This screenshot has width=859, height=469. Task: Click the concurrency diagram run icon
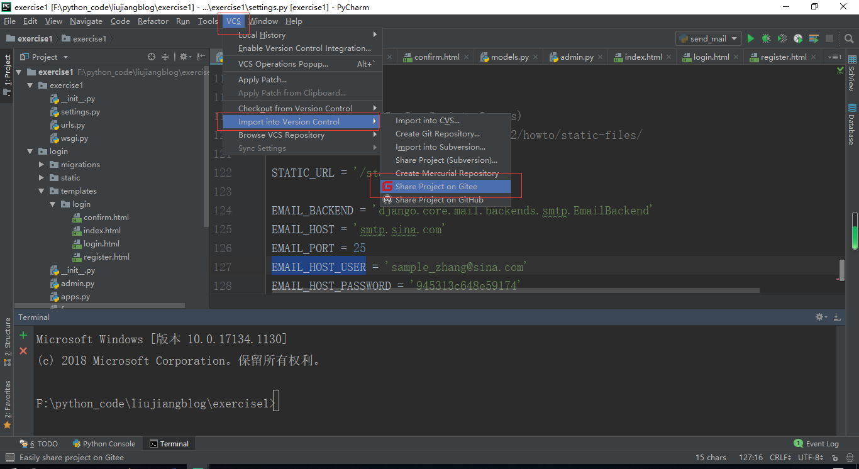(814, 39)
